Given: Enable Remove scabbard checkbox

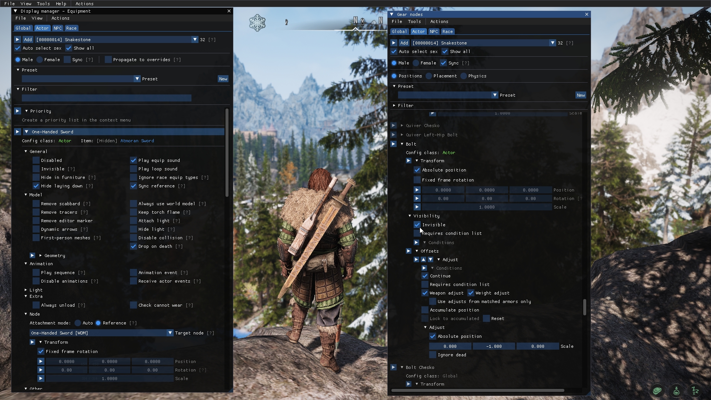Looking at the screenshot, I should tap(36, 204).
